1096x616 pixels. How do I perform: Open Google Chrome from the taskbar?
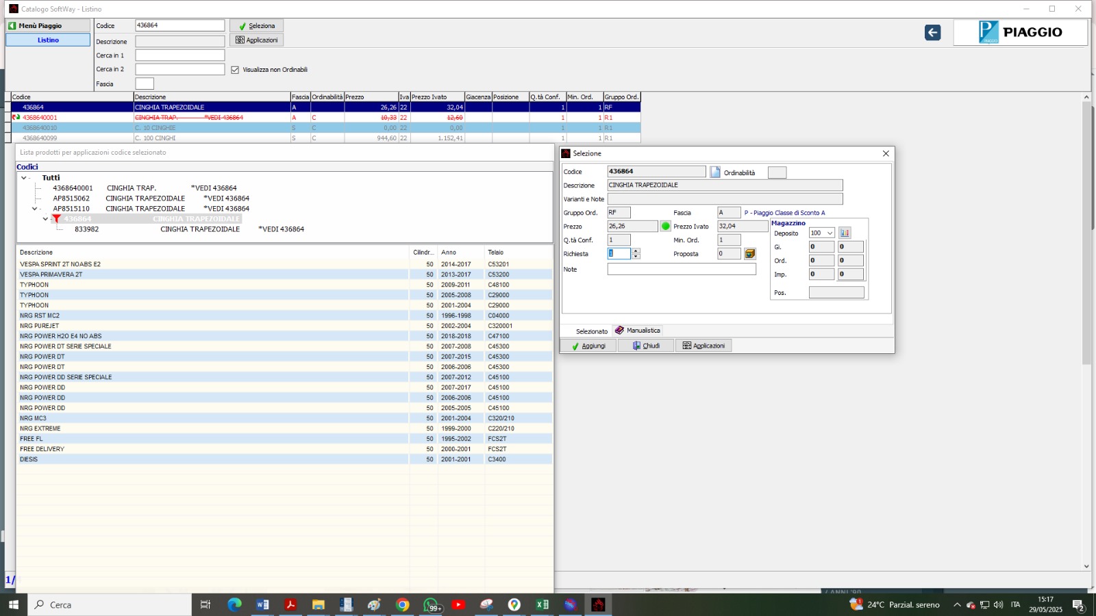402,604
